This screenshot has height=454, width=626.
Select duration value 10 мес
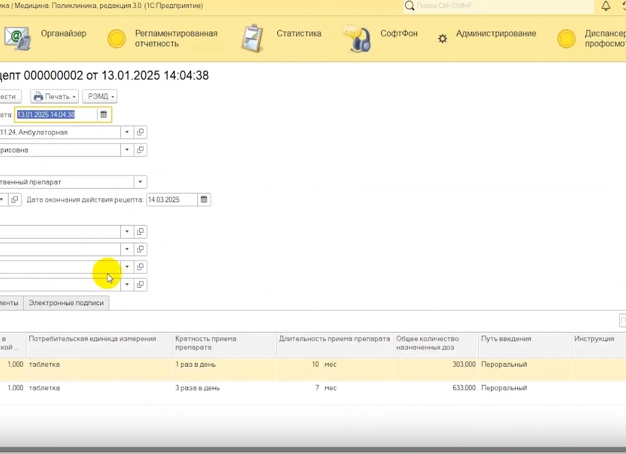tap(324, 364)
